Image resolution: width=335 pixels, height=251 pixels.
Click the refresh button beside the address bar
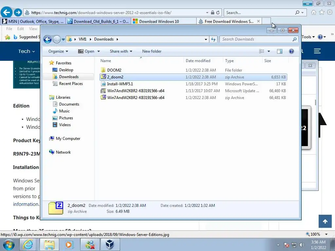(213, 39)
